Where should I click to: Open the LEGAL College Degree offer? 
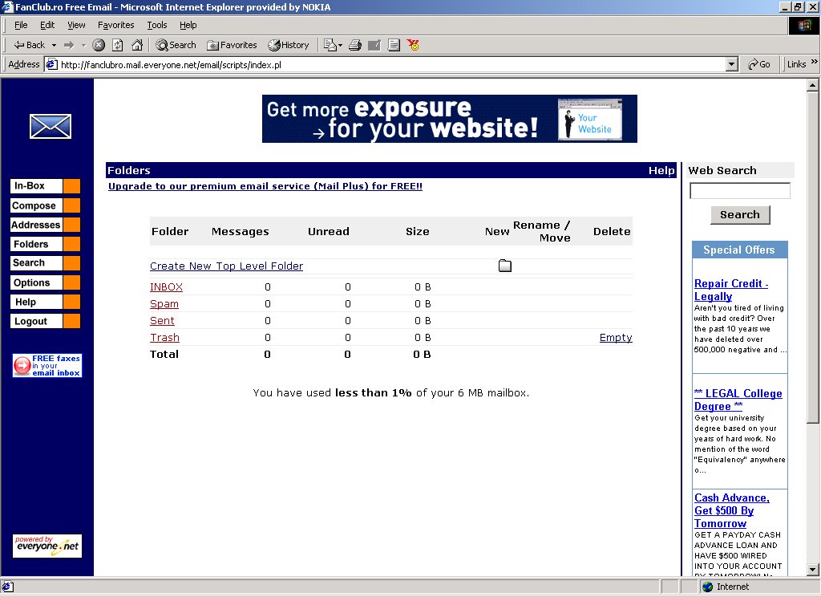click(738, 400)
